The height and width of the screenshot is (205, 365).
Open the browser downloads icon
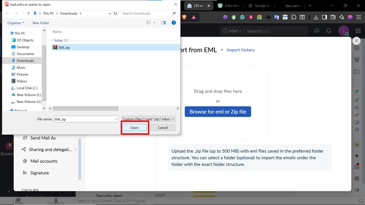[316, 17]
